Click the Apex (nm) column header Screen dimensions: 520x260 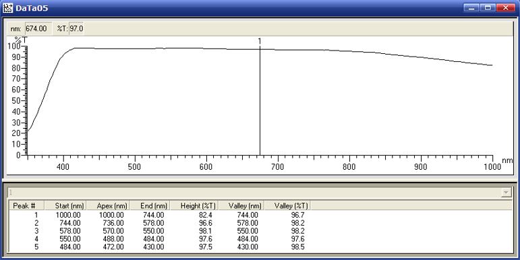tap(108, 205)
